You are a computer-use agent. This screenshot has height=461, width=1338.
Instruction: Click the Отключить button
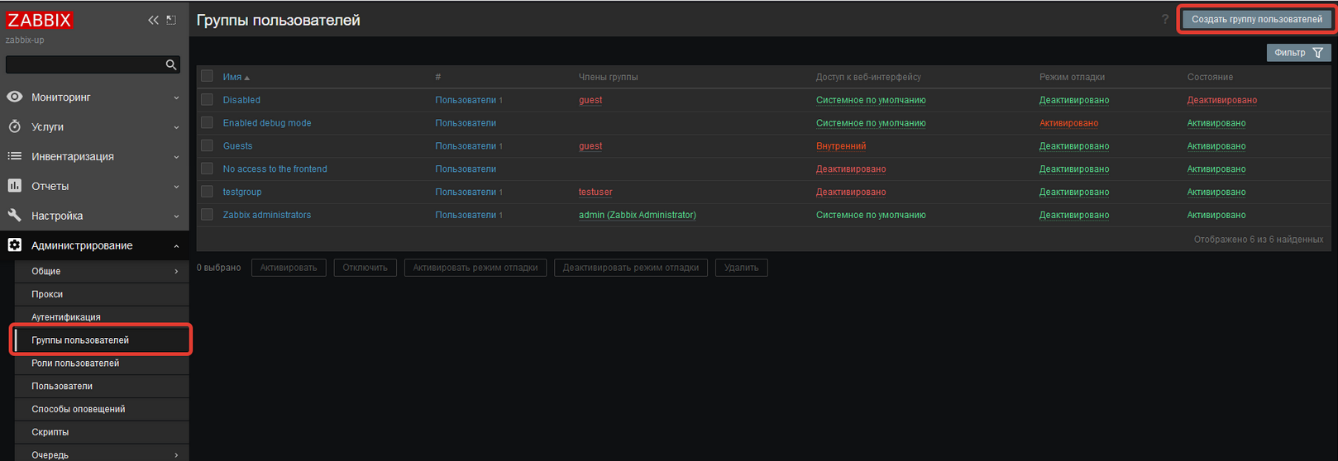tap(365, 268)
